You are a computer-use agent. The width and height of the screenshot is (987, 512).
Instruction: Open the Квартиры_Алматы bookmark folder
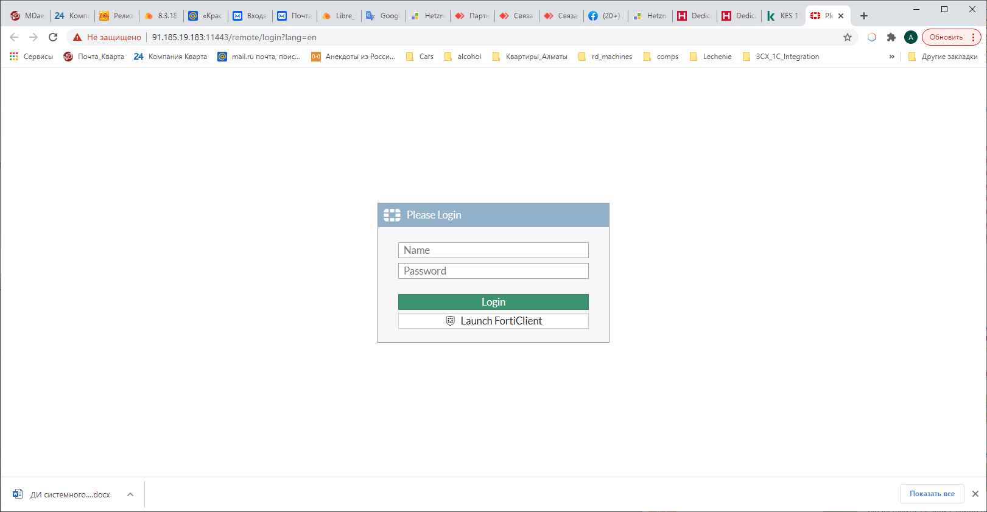pyautogui.click(x=530, y=57)
